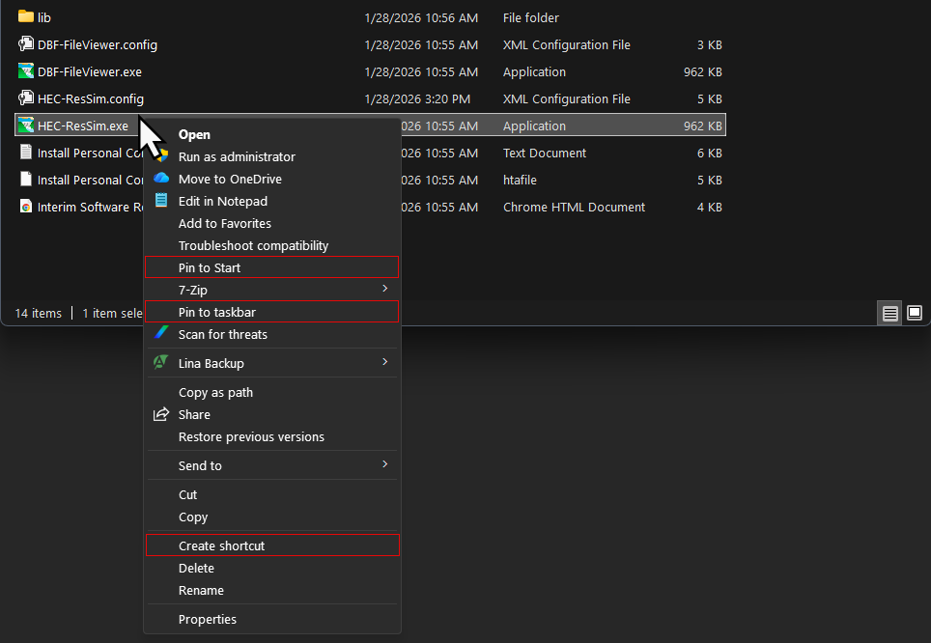Switch to large thumbnails view
The width and height of the screenshot is (931, 643).
tap(914, 312)
